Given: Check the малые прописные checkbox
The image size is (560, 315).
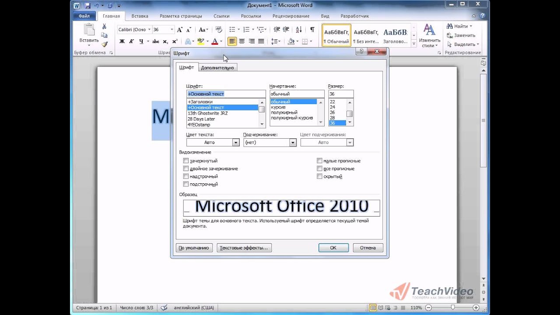Looking at the screenshot, I should coord(320,161).
